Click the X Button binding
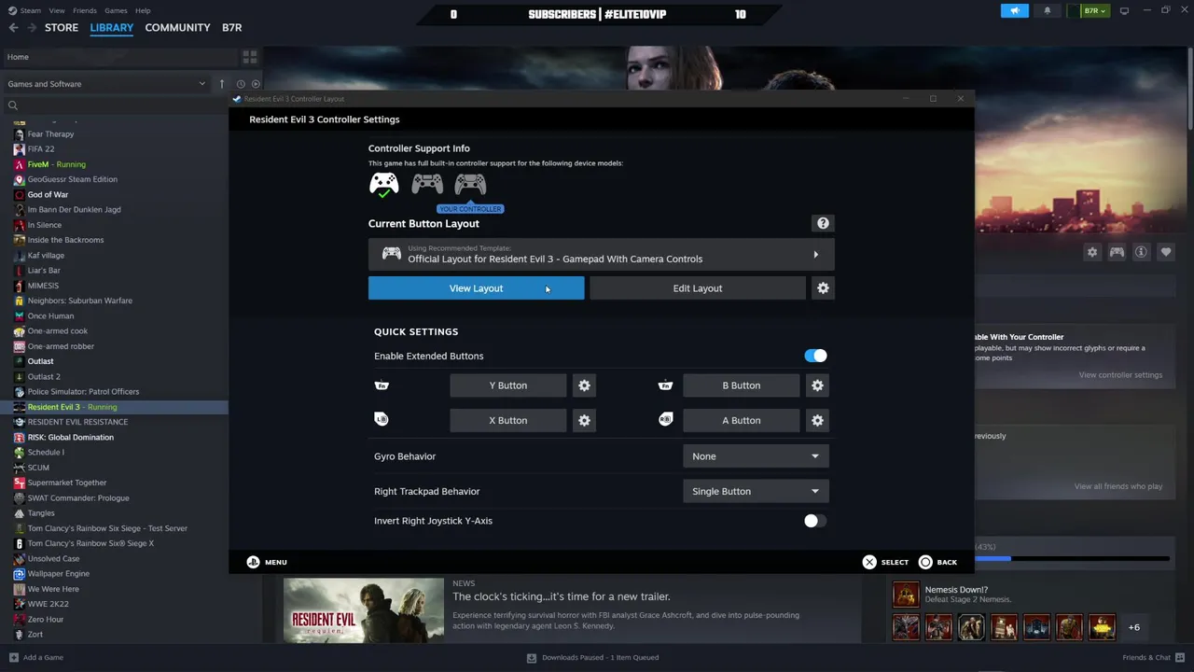The height and width of the screenshot is (672, 1194). coord(508,420)
